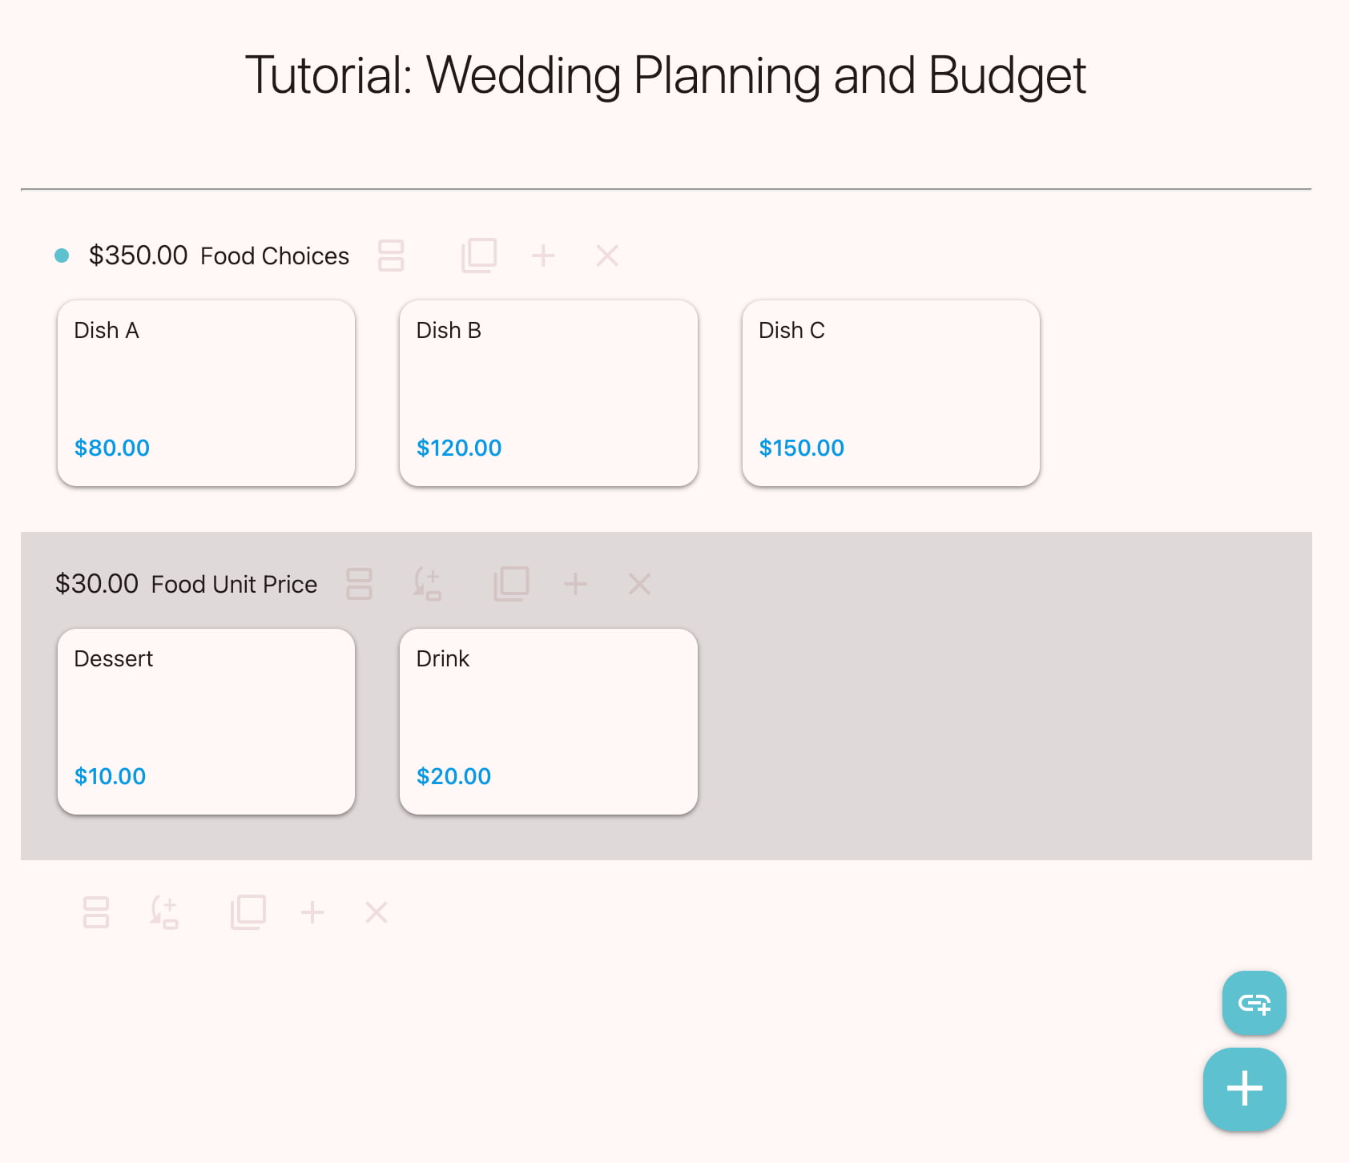Click the delete X in the bottom toolbar

pyautogui.click(x=376, y=911)
